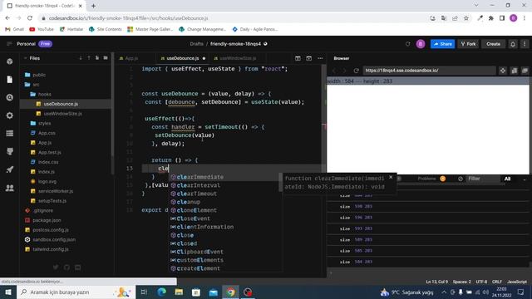
Task: Open tailwind.config.js in the file tree
Action: [51, 249]
